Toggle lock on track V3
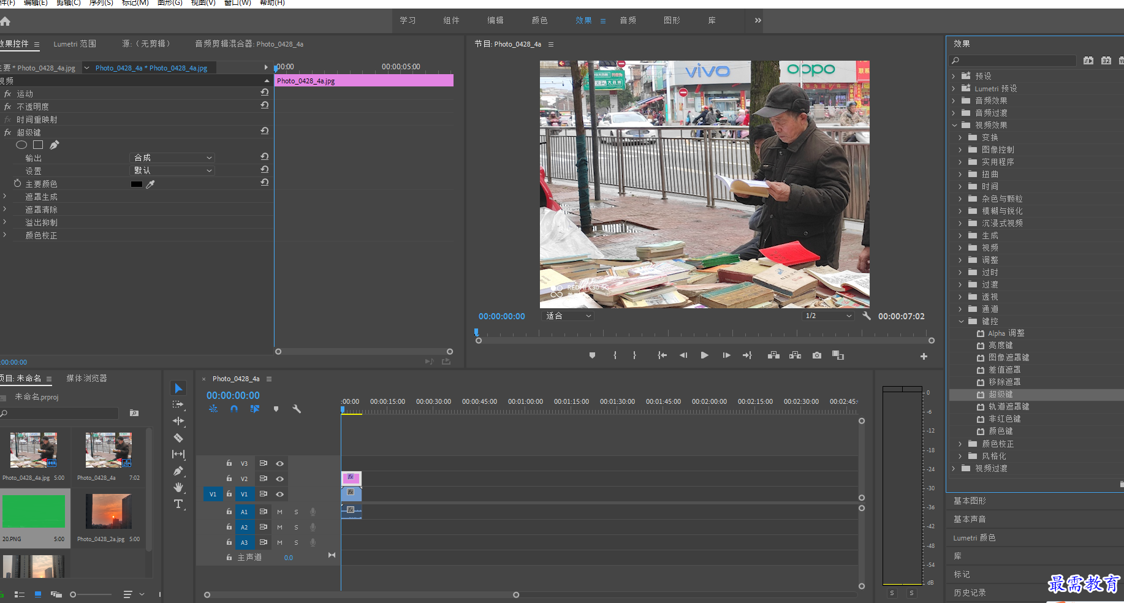The image size is (1124, 603). click(229, 463)
